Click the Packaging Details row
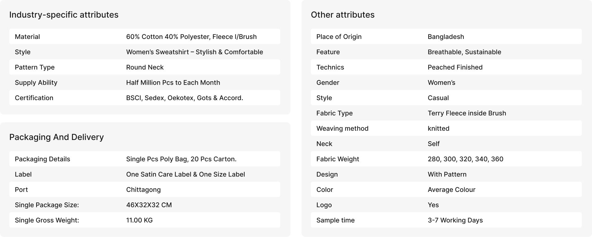 pos(145,159)
